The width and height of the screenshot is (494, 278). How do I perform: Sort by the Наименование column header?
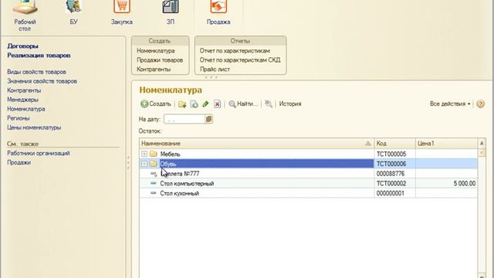[256, 144]
